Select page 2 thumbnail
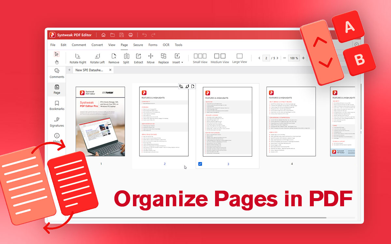The image size is (391, 244). pos(164,121)
